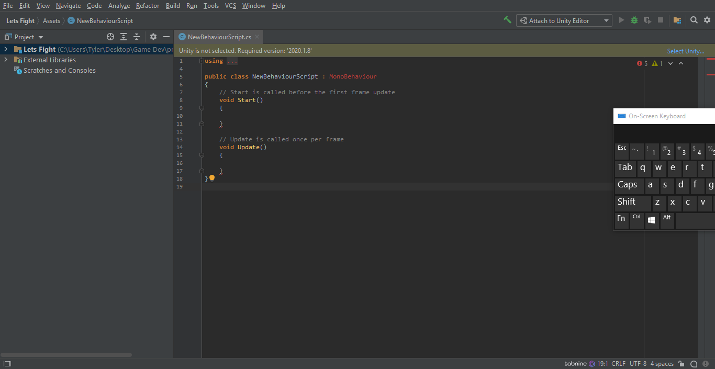Select Opened File with the crosshair icon

tap(110, 37)
